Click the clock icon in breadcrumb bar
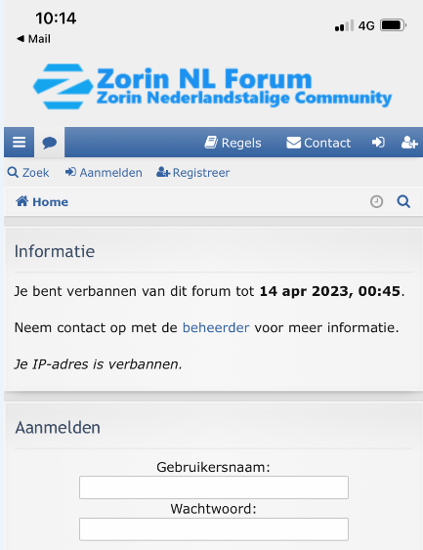423x550 pixels. pyautogui.click(x=377, y=201)
